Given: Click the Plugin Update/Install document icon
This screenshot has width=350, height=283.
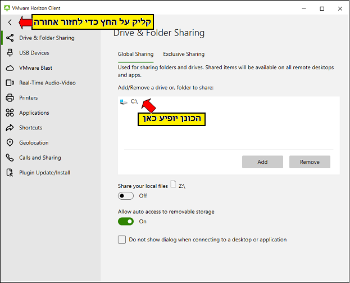Looking at the screenshot, I should 10,173.
